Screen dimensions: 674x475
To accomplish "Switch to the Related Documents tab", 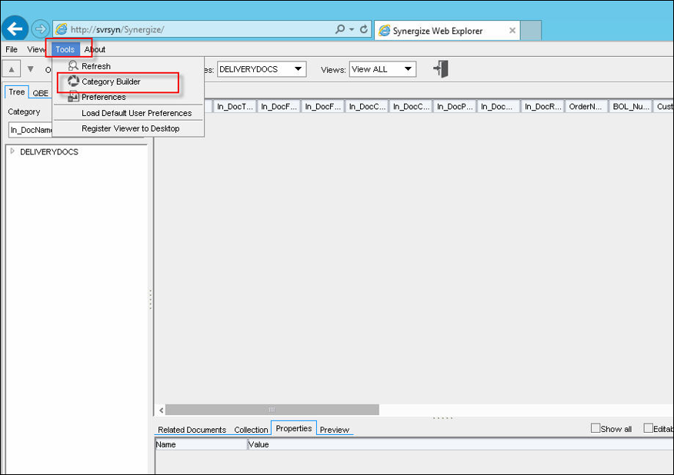I will tap(192, 429).
